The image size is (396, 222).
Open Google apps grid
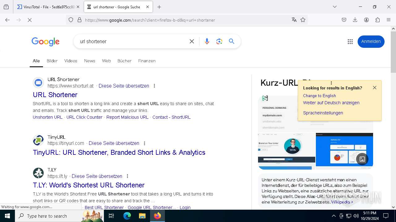[x=350, y=42]
